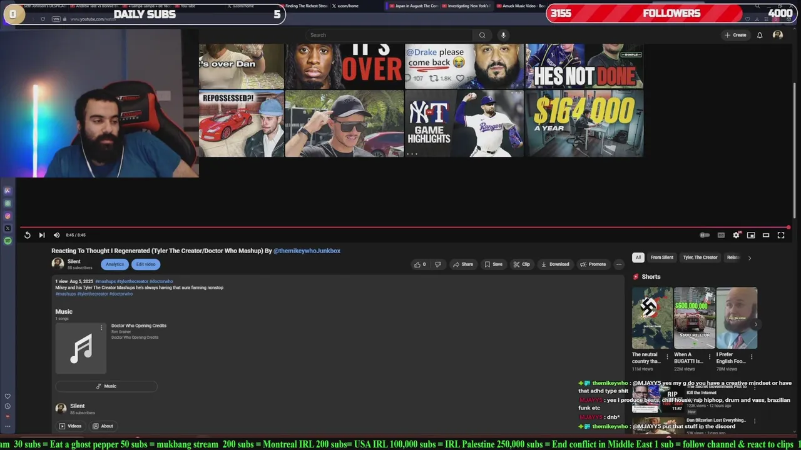This screenshot has width=801, height=450.
Task: Open more actions ellipsis beside Promote
Action: click(x=619, y=264)
